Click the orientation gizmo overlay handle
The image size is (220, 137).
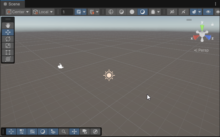189,20
